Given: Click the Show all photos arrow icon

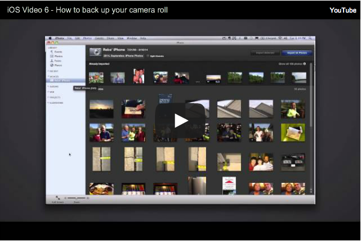Looking at the screenshot, I should [305, 64].
